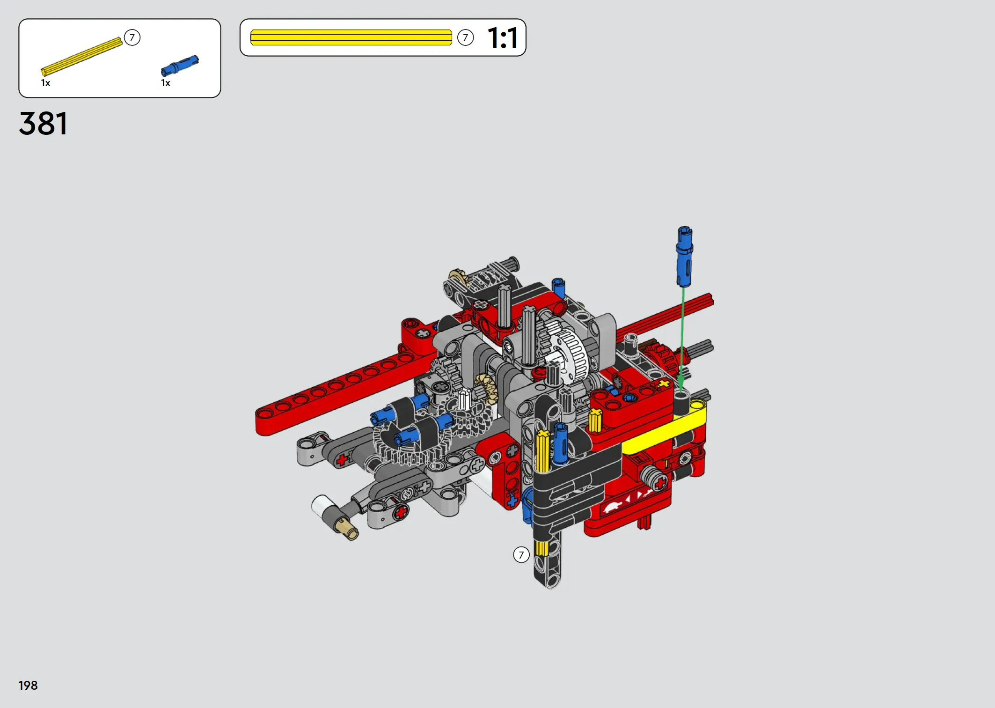Click the blue pin above the green line
The width and height of the screenshot is (995, 708).
point(684,257)
